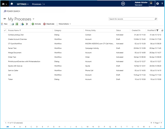This screenshot has width=165, height=129.
Task: Click the Activate button
Action: [36, 24]
